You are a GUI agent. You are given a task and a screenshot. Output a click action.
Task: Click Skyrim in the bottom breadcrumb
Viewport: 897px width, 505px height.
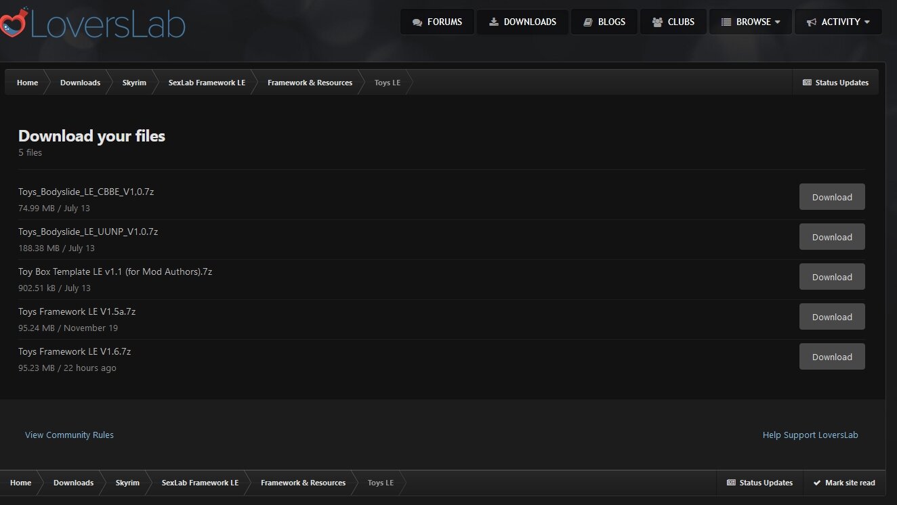tap(127, 483)
